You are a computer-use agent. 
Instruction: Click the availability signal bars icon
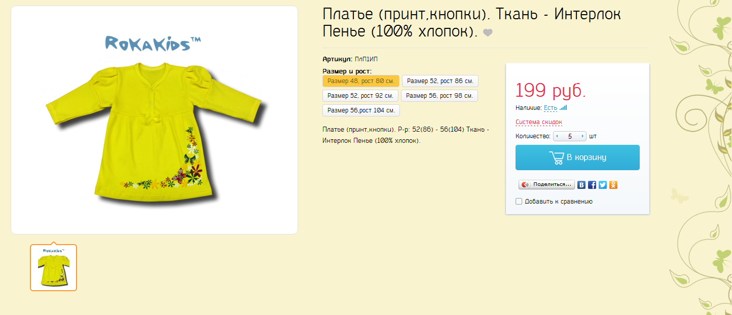[563, 108]
